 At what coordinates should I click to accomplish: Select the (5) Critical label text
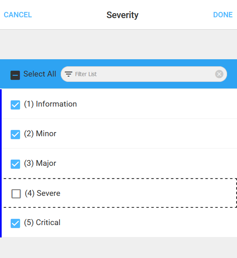coord(42,223)
